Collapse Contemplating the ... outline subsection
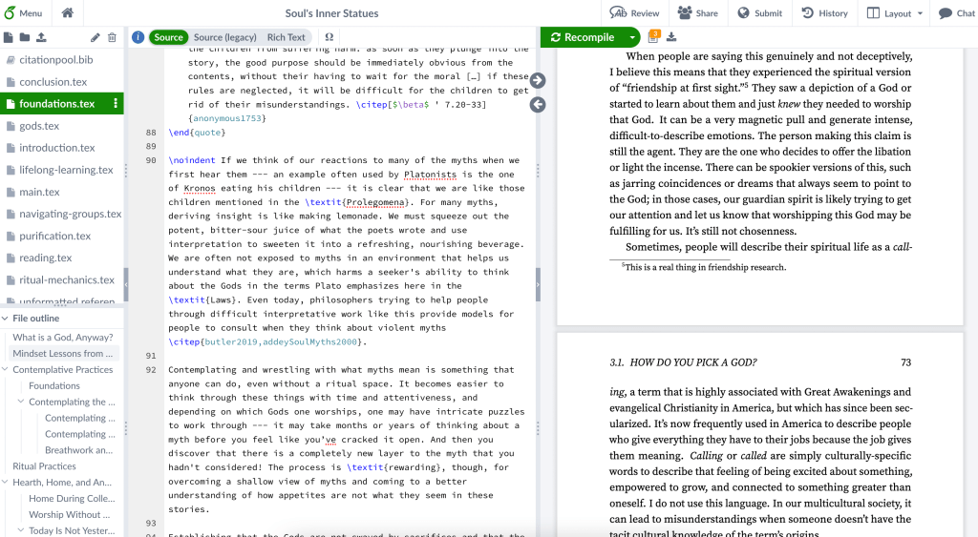 tap(21, 402)
